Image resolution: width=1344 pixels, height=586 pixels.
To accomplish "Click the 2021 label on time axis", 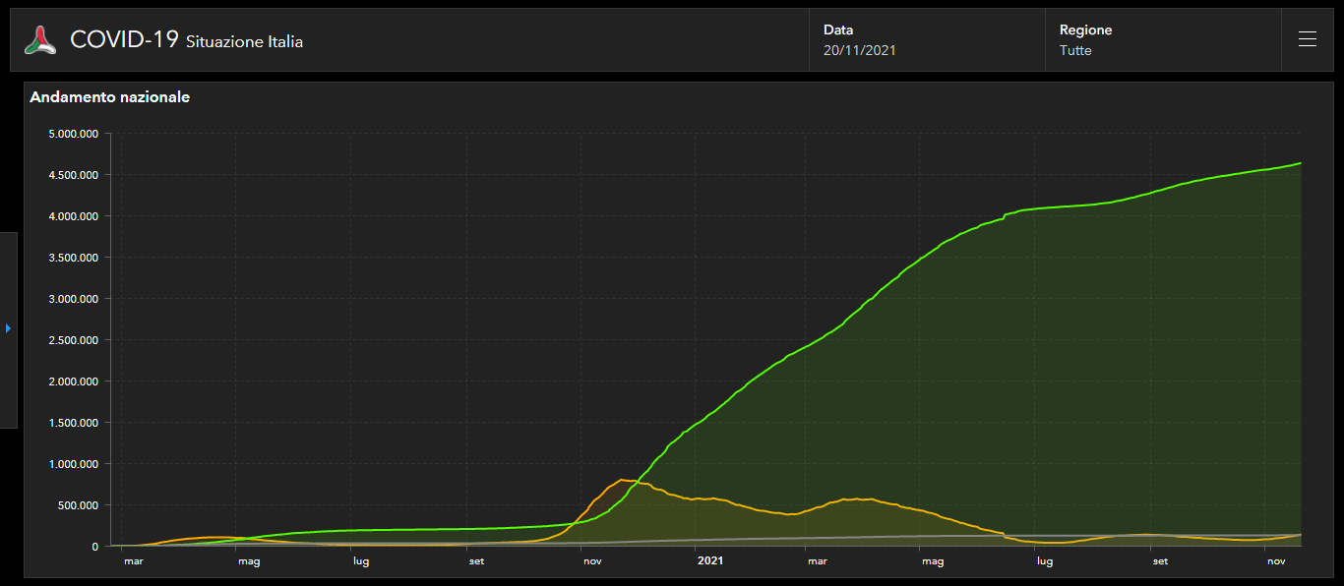I will 710,561.
